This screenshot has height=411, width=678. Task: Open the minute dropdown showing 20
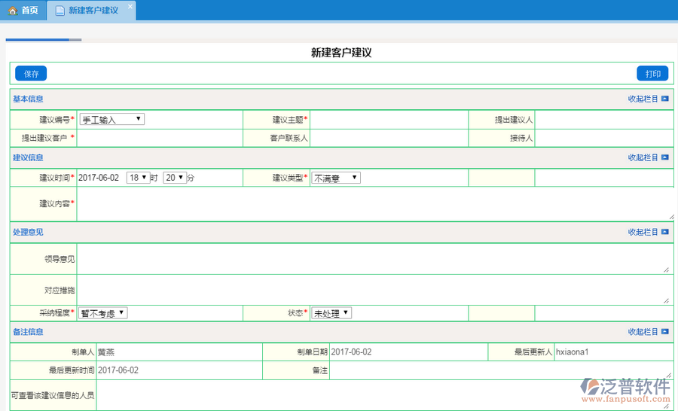click(174, 178)
